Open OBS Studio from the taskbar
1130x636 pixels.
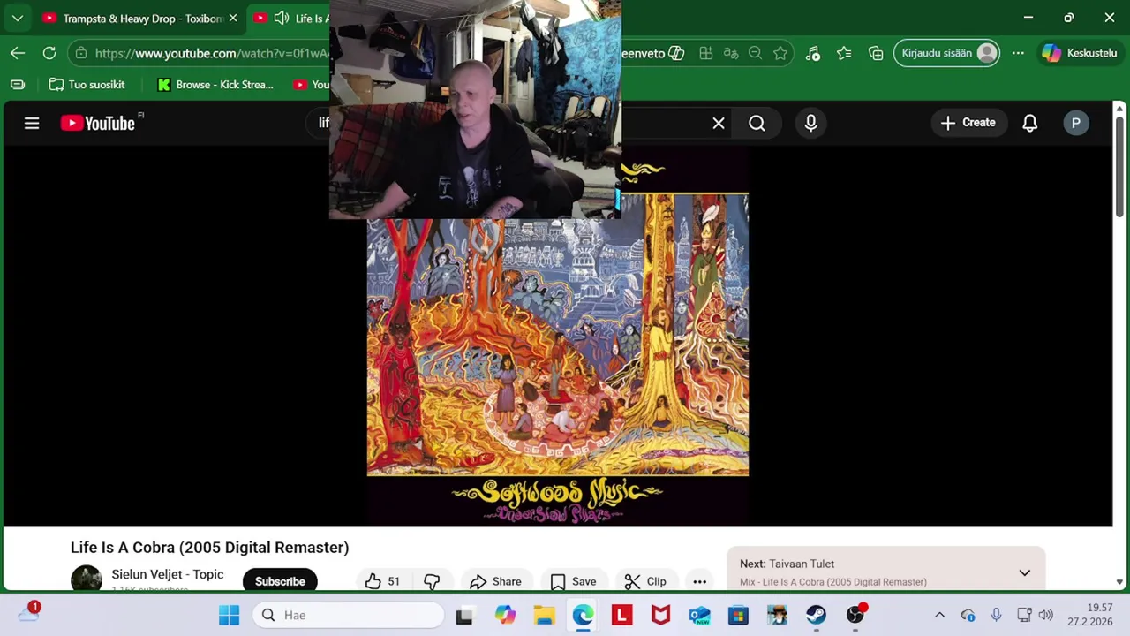click(x=855, y=615)
